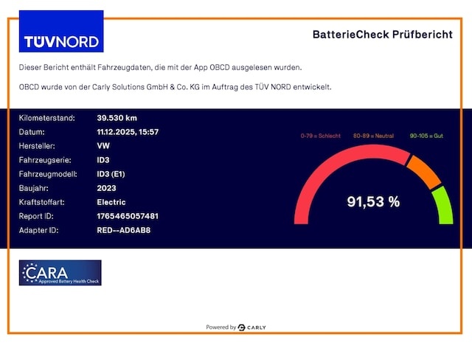The image size is (472, 354).
Task: Click the orange segment of the gauge
Action: [x=423, y=170]
